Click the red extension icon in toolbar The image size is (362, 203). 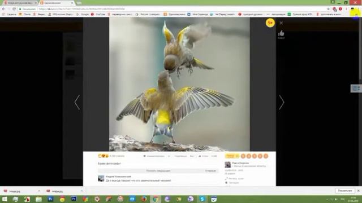point(341,9)
